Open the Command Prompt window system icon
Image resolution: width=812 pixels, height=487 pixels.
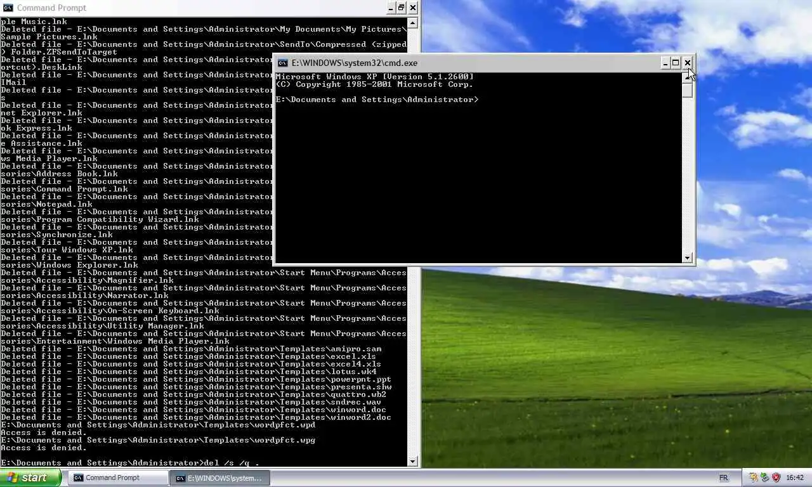pyautogui.click(x=8, y=8)
